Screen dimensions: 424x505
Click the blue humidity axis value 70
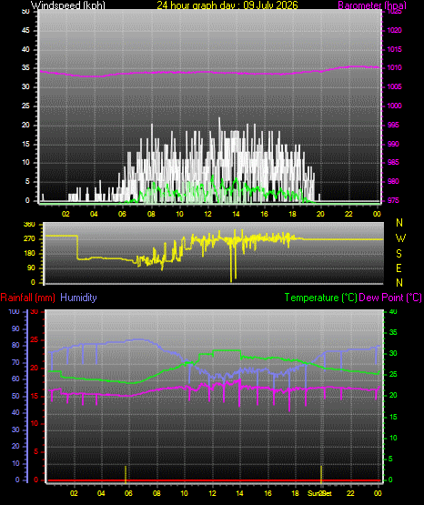click(15, 362)
